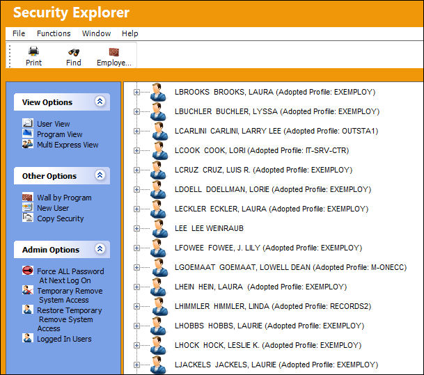Image resolution: width=424 pixels, height=375 pixels.
Task: Click the user icon for LECKLER
Action: [x=159, y=209]
